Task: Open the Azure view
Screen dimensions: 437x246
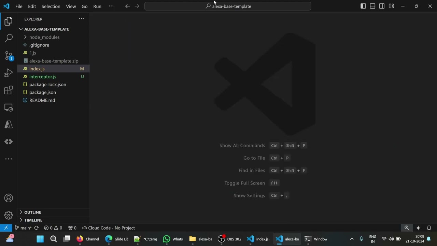Action: 9,125
